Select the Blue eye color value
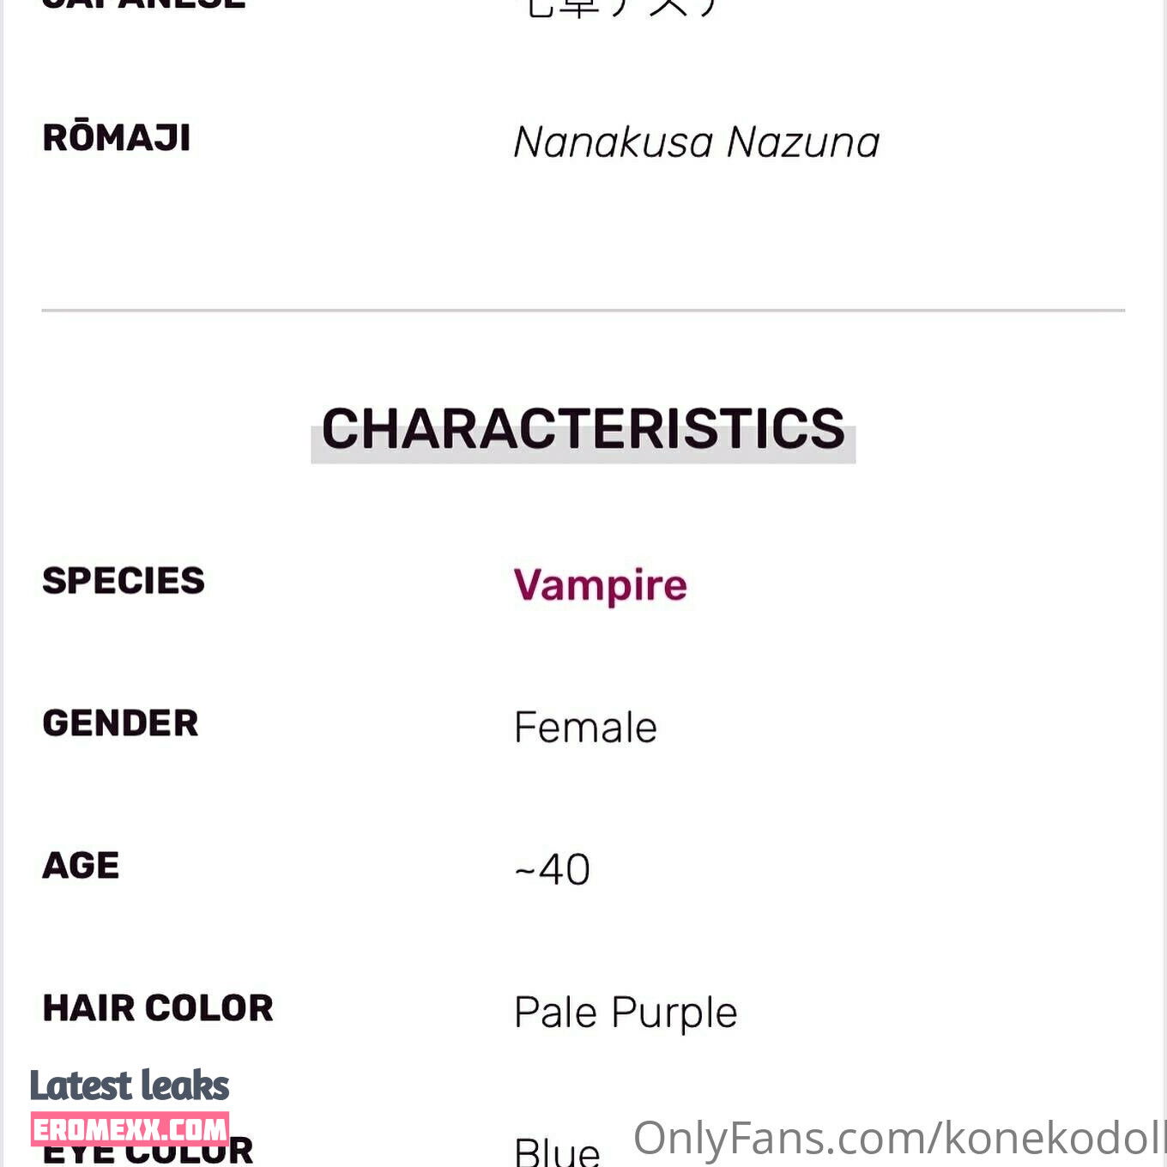This screenshot has height=1167, width=1167. 557,1152
